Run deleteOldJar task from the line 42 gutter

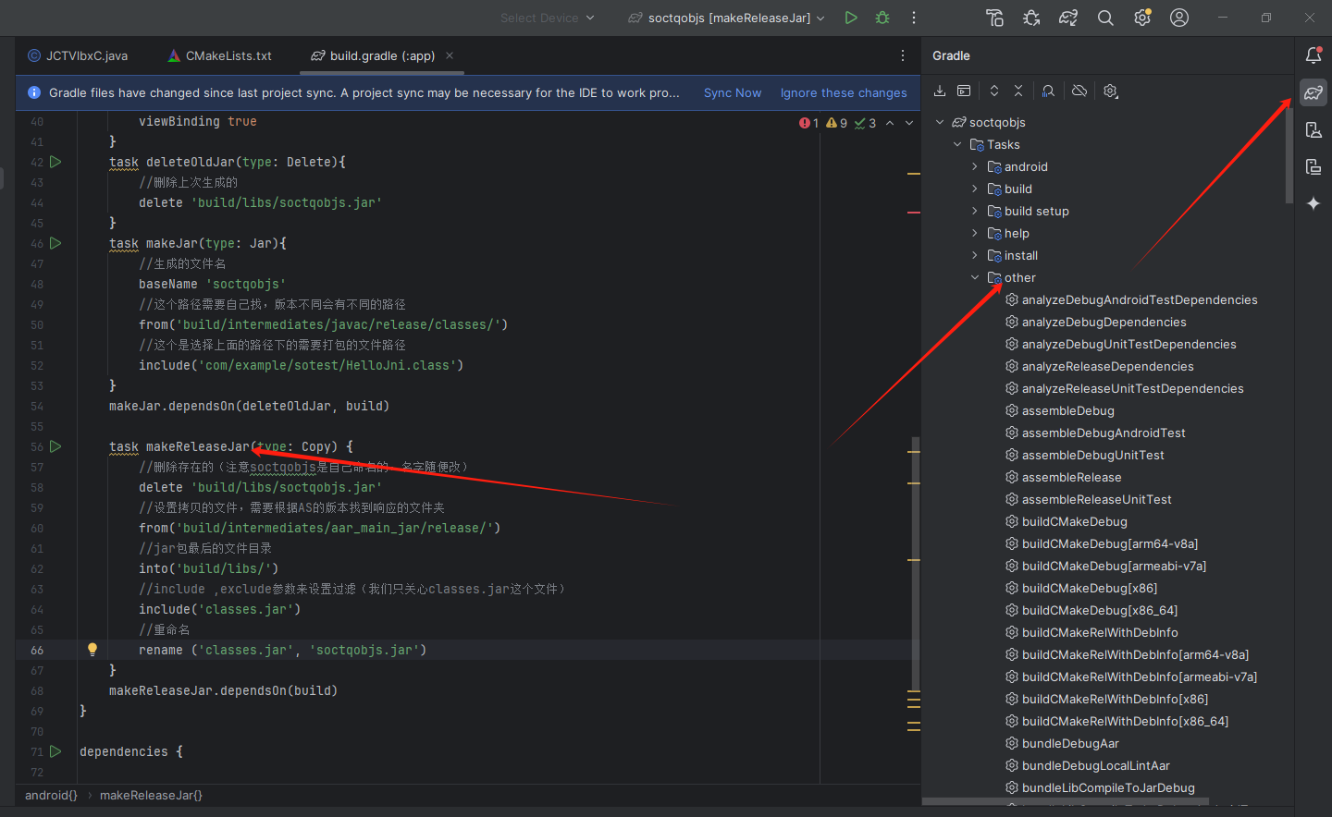[55, 162]
